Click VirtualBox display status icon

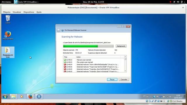pyautogui.click(x=161, y=101)
